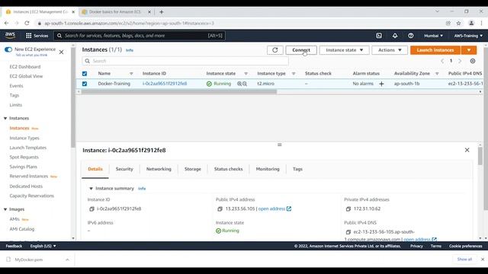Click Launch instances button
The image size is (488, 274).
(x=435, y=50)
